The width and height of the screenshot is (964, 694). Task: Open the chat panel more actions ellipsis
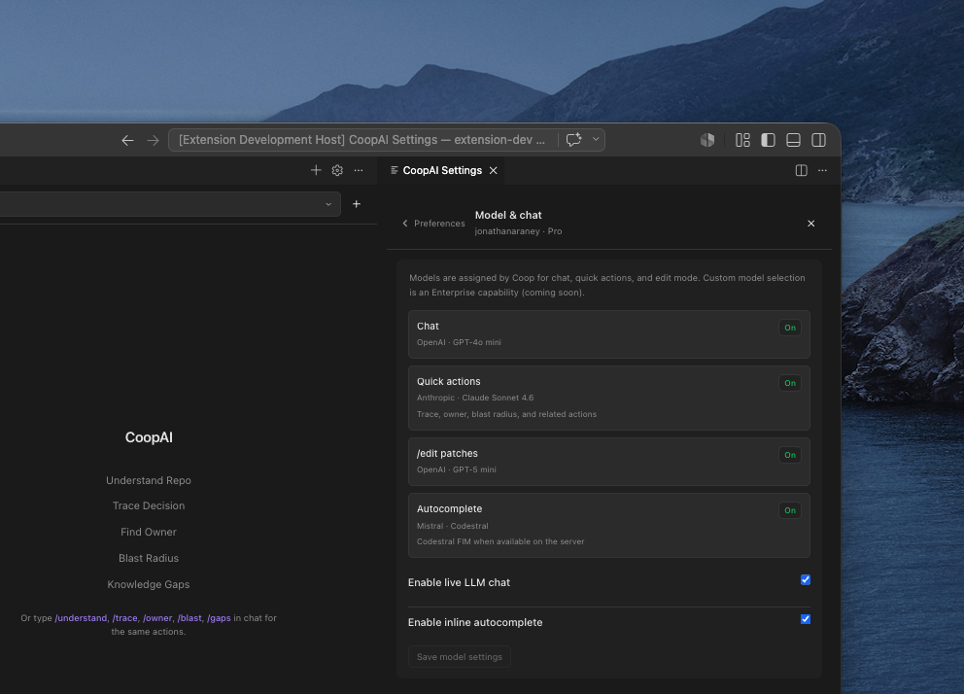coord(359,170)
